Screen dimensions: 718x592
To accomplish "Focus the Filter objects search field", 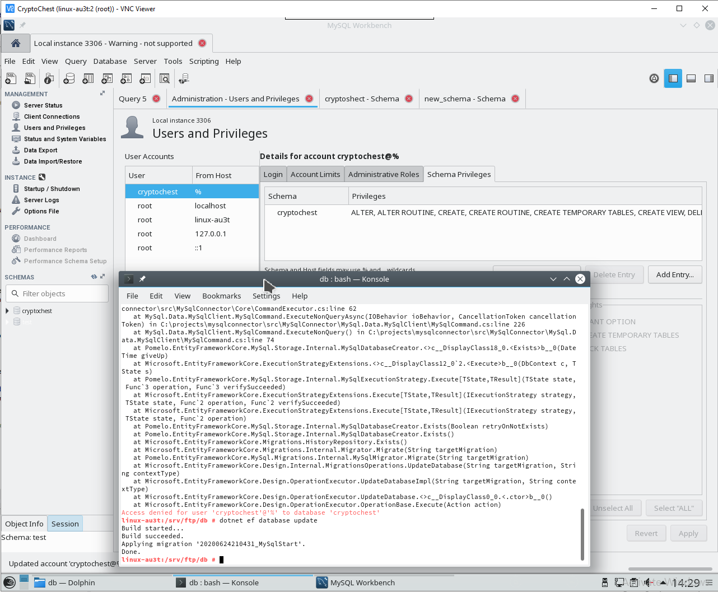I will pyautogui.click(x=57, y=293).
